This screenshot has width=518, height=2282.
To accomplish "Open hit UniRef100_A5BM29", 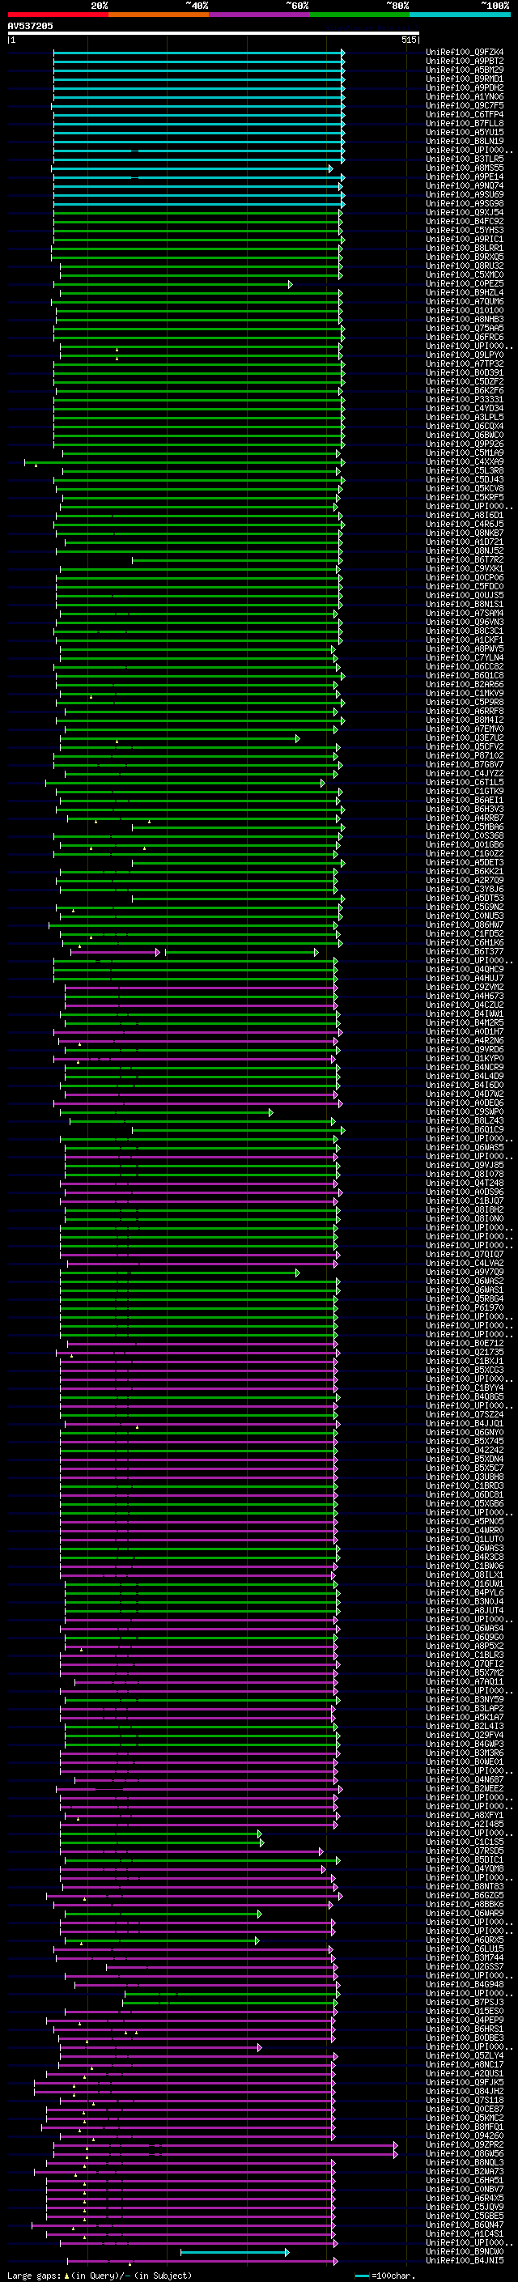I will pyautogui.click(x=465, y=71).
